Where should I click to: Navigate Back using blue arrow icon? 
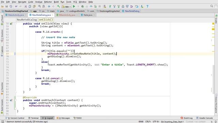coord(49,6)
